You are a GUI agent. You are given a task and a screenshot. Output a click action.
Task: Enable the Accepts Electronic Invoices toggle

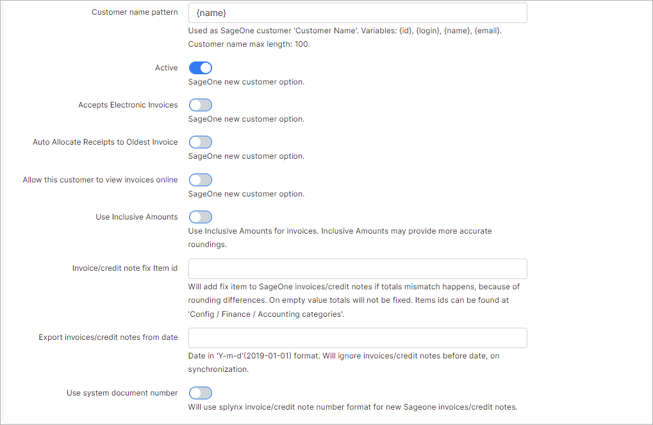tap(200, 105)
